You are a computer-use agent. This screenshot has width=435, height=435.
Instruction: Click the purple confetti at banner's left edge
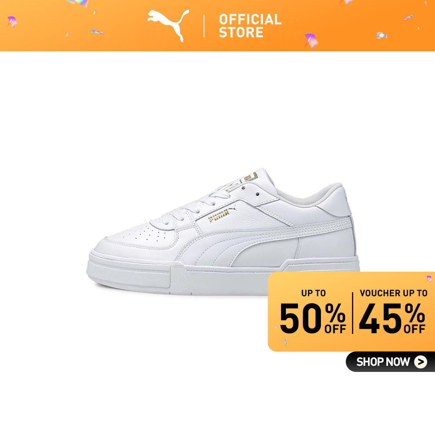(x=12, y=22)
